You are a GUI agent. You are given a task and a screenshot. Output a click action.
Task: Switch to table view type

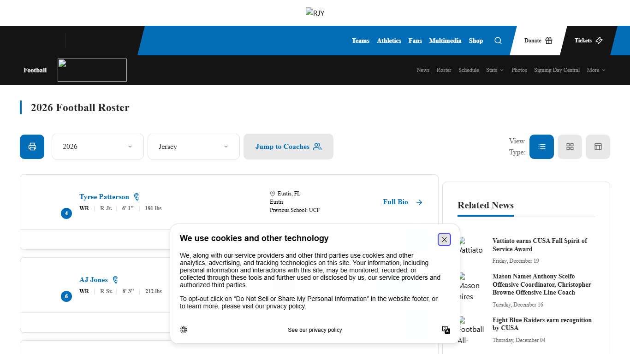tap(598, 147)
